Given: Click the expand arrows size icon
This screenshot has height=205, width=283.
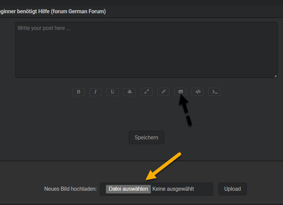Looking at the screenshot, I should click(x=146, y=92).
